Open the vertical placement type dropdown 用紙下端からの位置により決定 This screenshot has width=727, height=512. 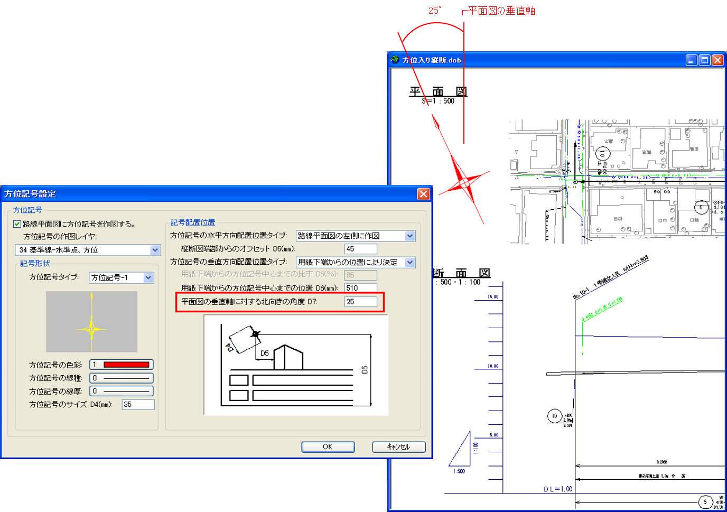[x=410, y=263]
